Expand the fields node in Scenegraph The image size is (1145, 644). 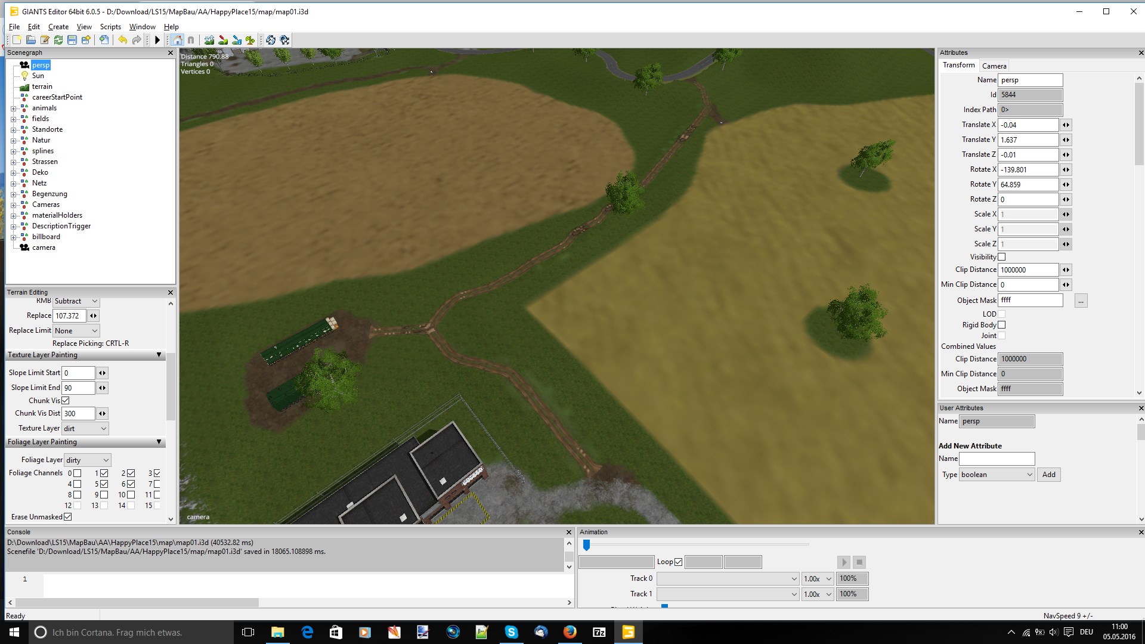coord(13,119)
